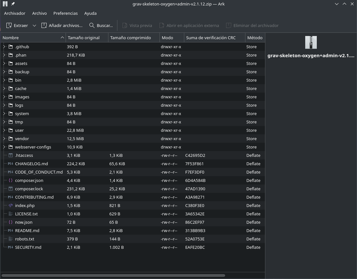Select the 12,5 MiB size cell

[x=75, y=139]
